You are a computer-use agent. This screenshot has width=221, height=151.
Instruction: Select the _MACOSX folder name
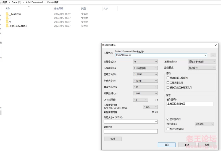(15, 14)
